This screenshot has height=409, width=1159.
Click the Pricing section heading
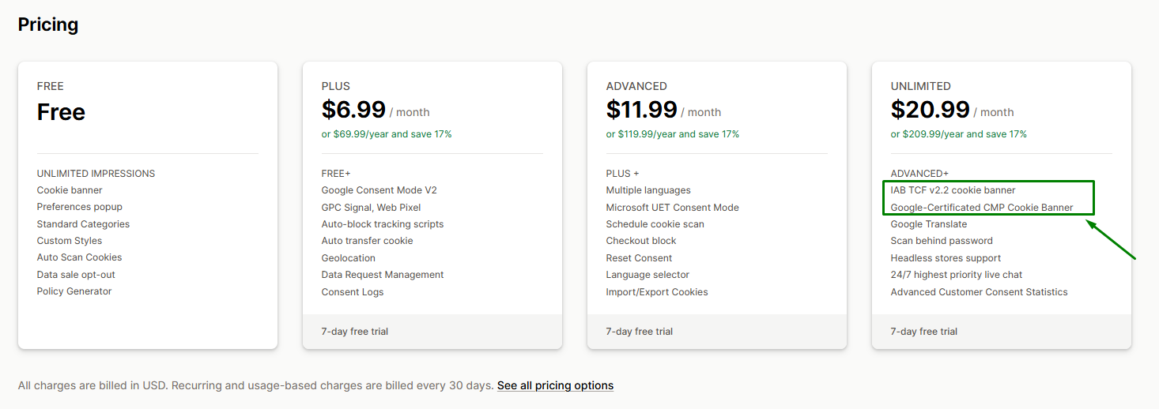click(x=48, y=24)
